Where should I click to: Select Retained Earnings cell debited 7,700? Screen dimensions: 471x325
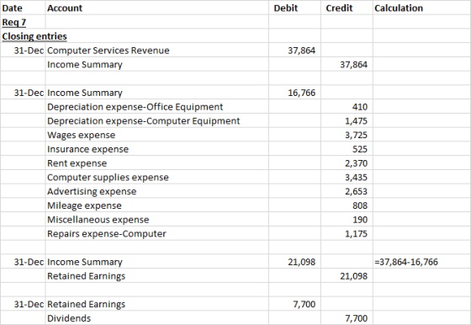[x=156, y=304]
